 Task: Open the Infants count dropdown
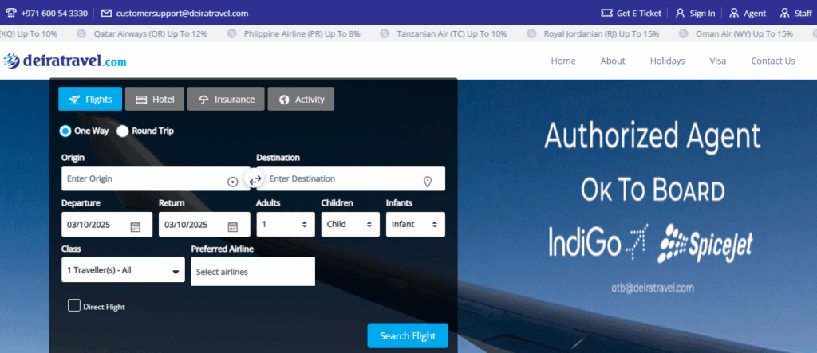[x=415, y=225]
